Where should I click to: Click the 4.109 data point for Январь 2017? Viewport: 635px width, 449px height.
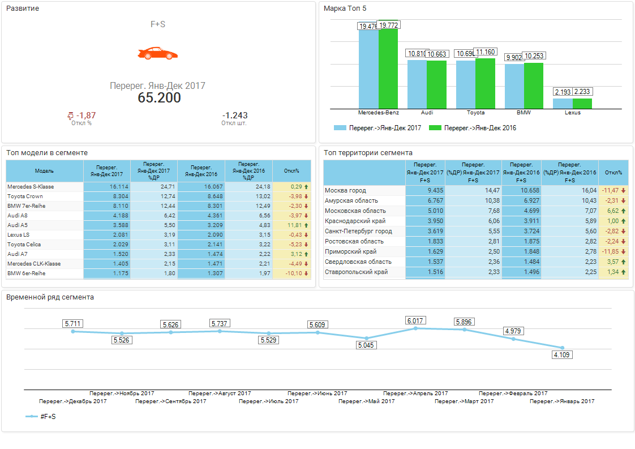[562, 348]
